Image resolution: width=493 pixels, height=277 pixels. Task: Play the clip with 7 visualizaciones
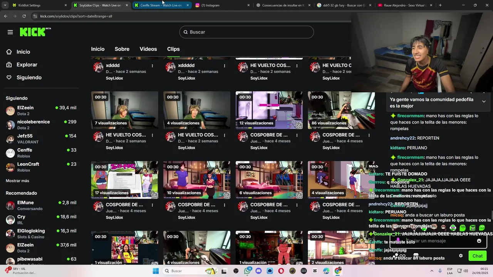(124, 110)
